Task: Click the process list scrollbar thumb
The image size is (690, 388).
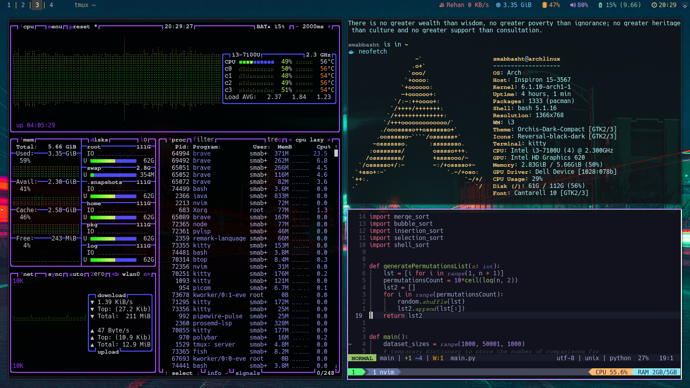Action: click(336, 154)
